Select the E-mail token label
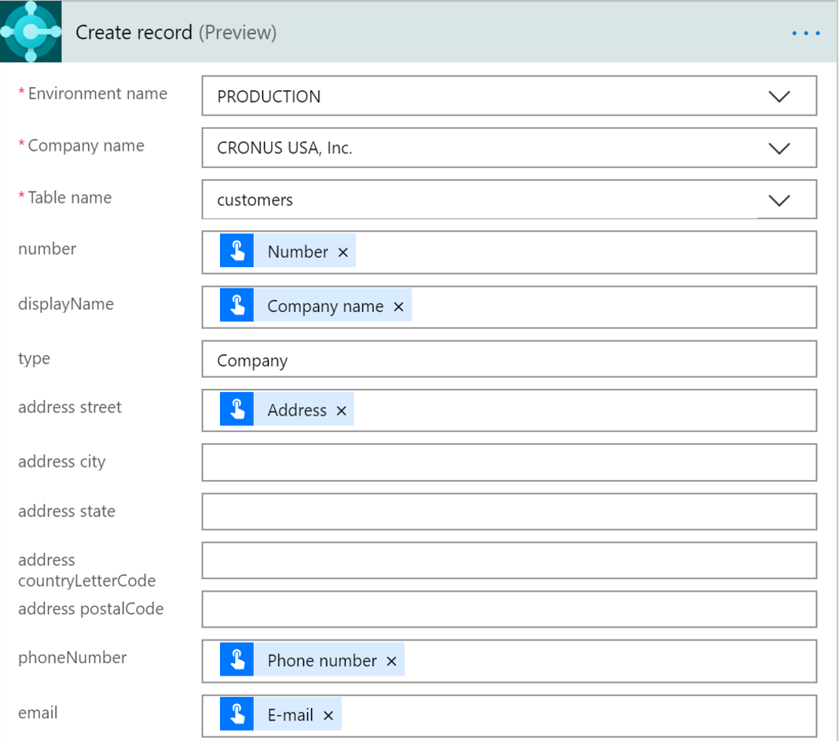The height and width of the screenshot is (741, 839). click(x=291, y=715)
